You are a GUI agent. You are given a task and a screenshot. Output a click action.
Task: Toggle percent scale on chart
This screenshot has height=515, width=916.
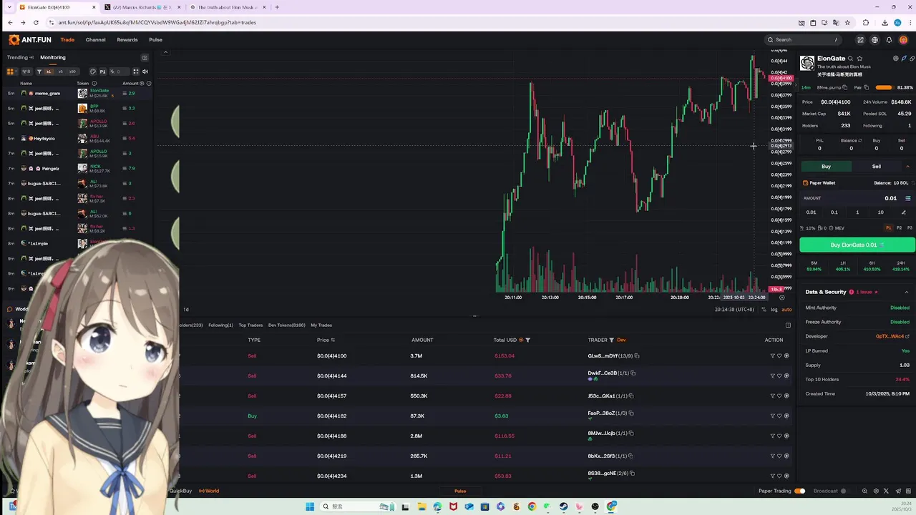point(764,310)
